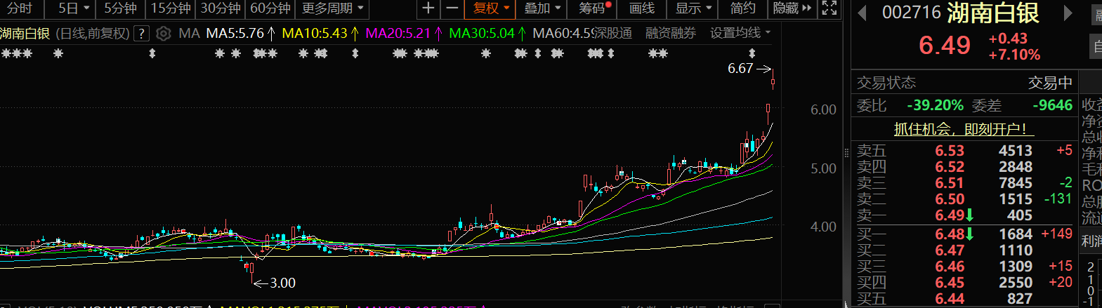Click the 6.00 price axis label
1102x308 pixels.
coord(823,109)
